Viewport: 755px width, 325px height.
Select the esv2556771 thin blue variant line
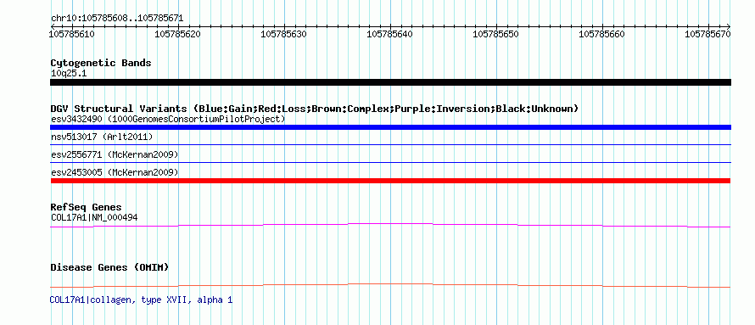point(390,163)
